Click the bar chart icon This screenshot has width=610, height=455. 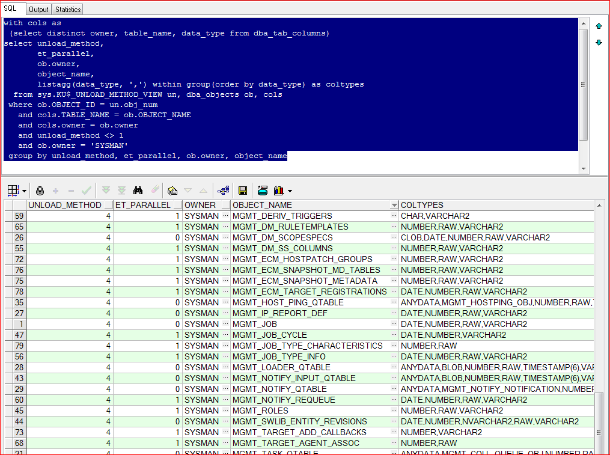[x=279, y=191]
